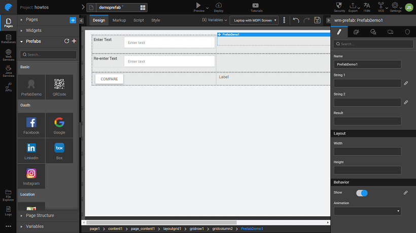Image resolution: width=416 pixels, height=233 pixels.
Task: Switch to the Script tab
Action: [x=138, y=20]
